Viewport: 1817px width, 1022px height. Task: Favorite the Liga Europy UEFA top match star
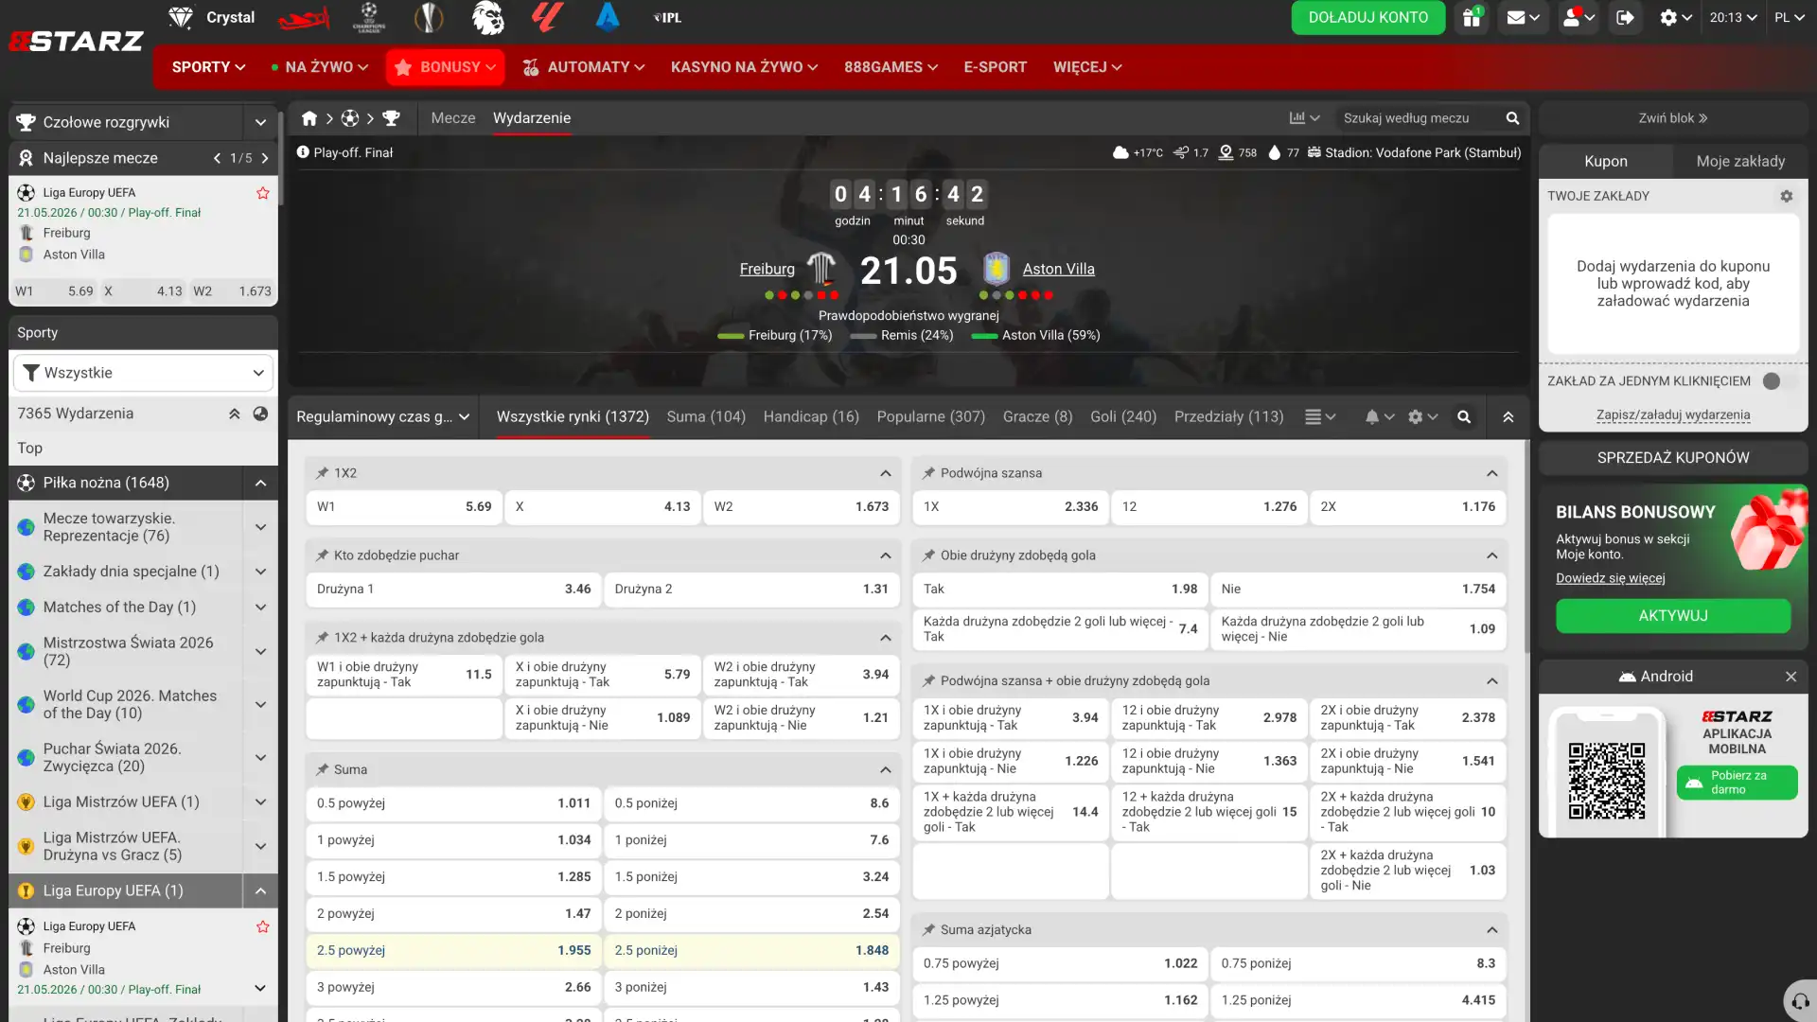click(x=263, y=193)
